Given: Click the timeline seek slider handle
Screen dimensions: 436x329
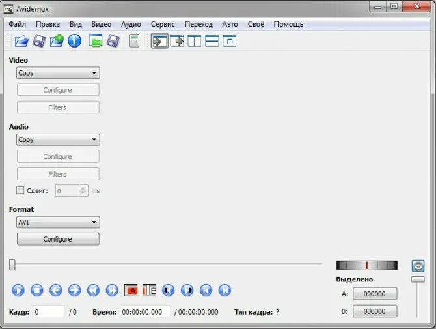Looking at the screenshot, I should [x=12, y=265].
